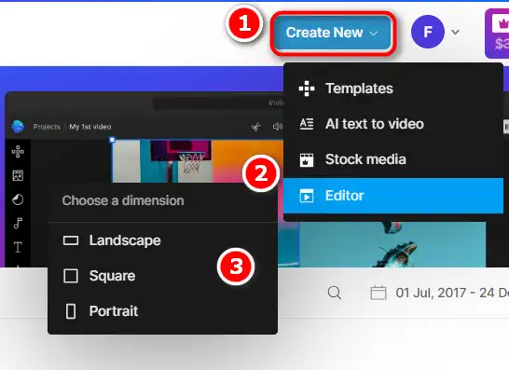
Task: Choose the Landscape dimension
Action: [162, 240]
